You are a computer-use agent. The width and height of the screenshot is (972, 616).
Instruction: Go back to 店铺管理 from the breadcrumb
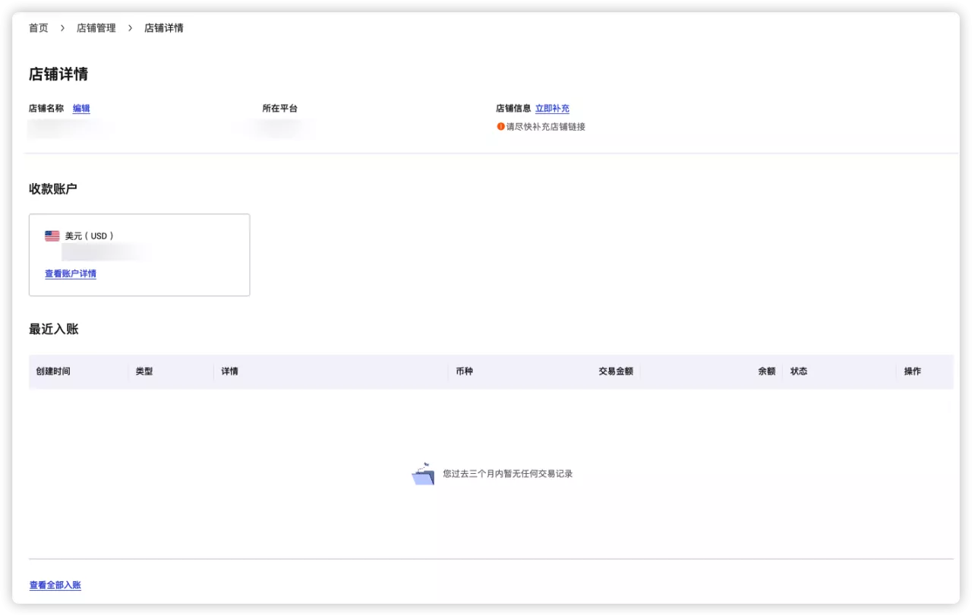tap(96, 28)
